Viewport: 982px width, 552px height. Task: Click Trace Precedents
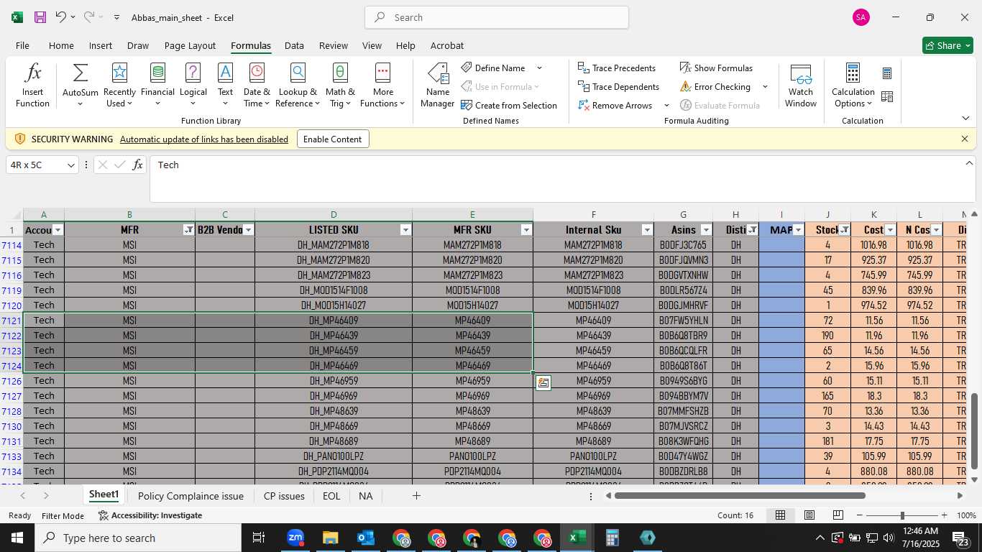617,68
